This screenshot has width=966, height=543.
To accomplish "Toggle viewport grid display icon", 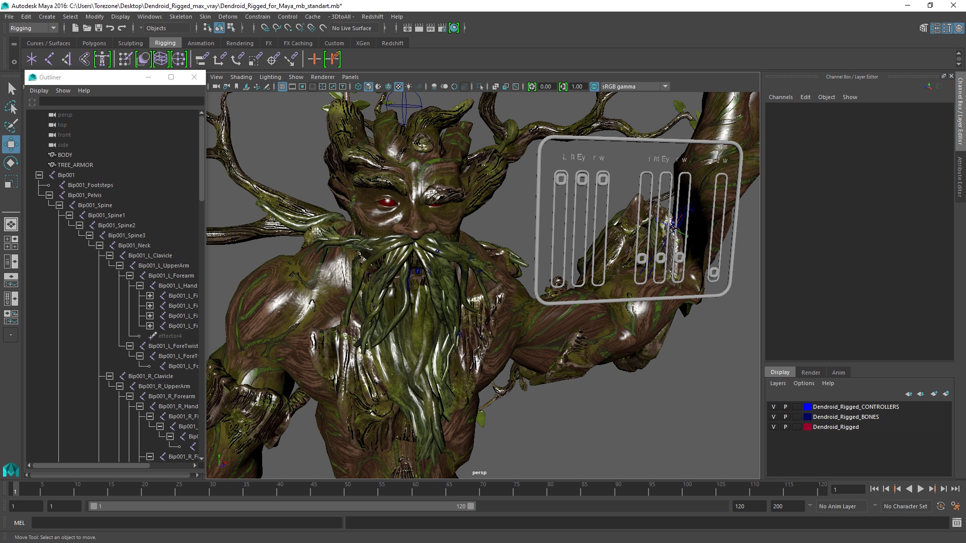I will coord(282,86).
